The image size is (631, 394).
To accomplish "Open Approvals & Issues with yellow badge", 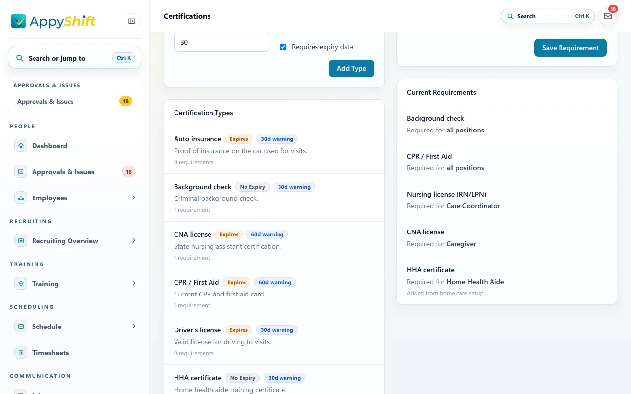I will click(75, 101).
